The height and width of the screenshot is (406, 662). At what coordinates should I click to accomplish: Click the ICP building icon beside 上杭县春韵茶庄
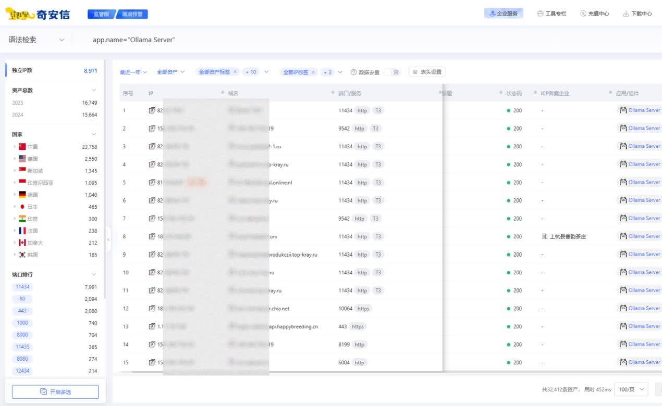coord(545,236)
